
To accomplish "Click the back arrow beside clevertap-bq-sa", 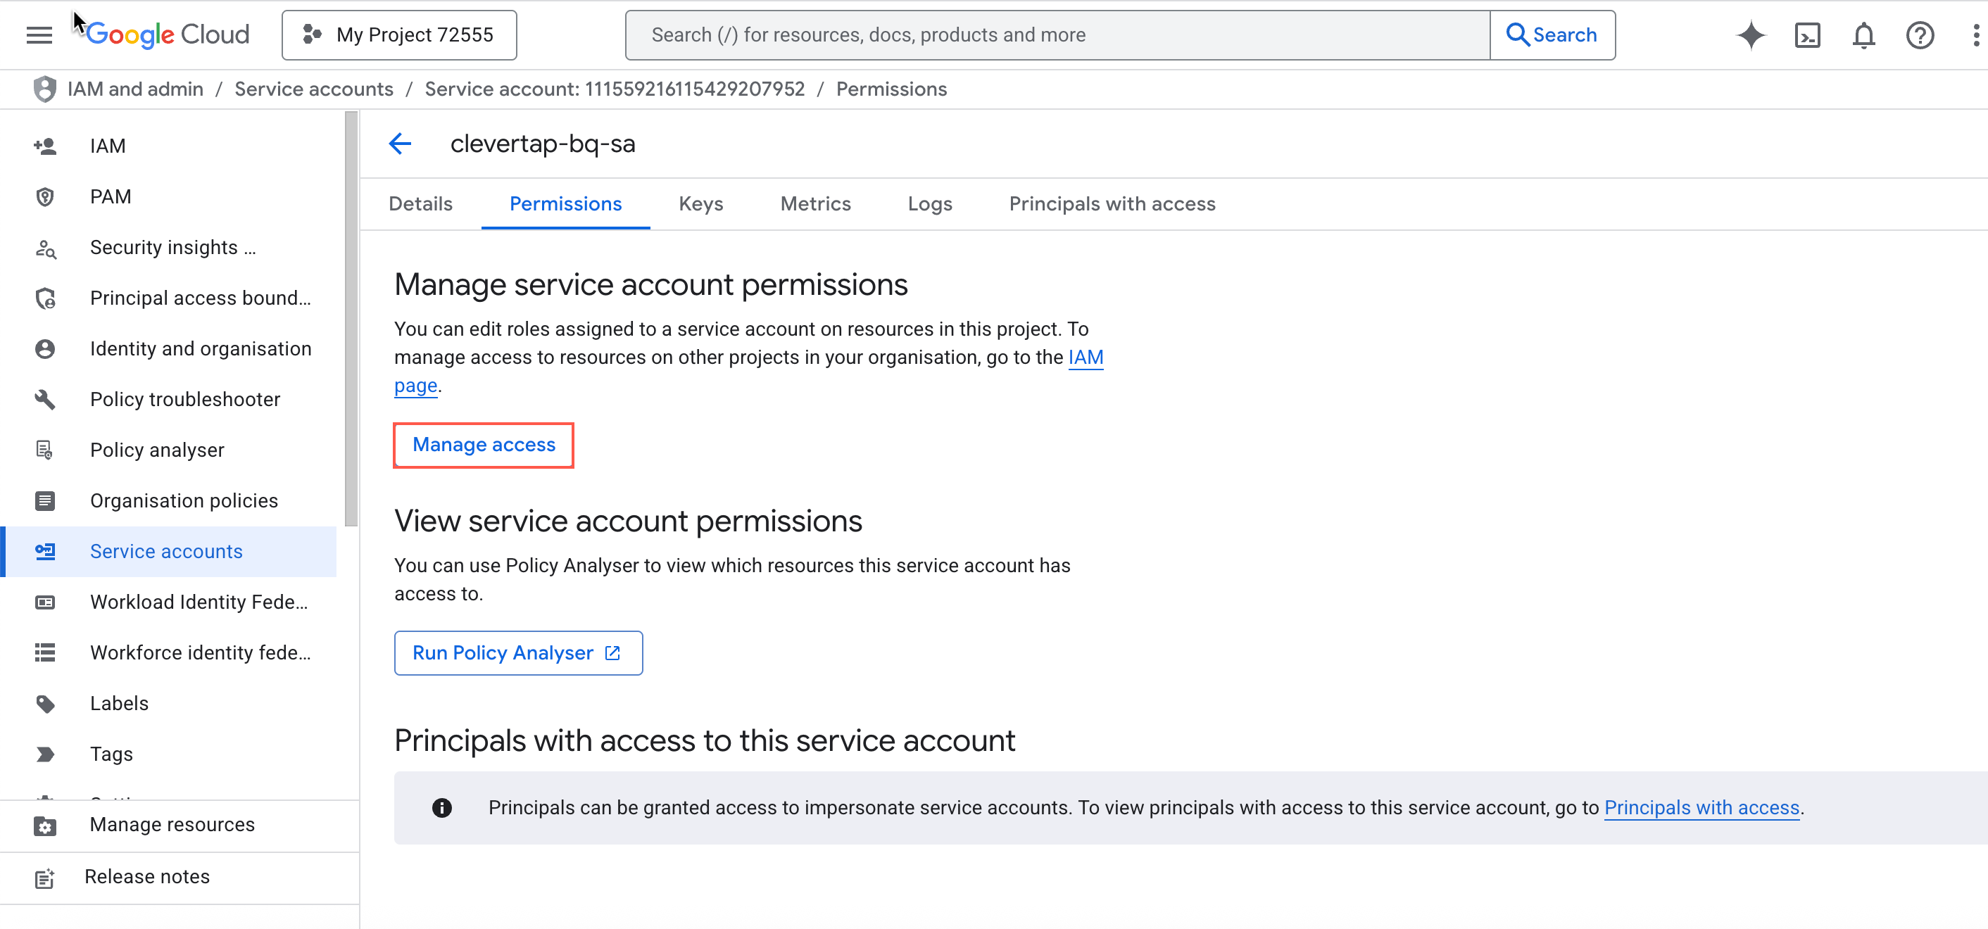I will point(400,144).
